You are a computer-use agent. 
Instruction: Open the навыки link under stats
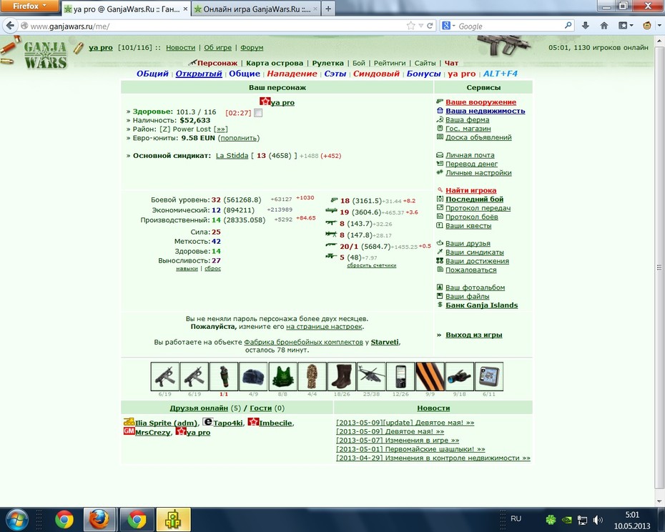187,269
